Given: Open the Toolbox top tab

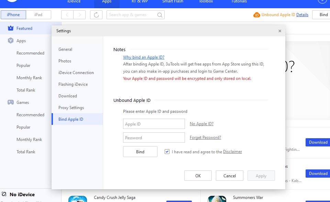Looking at the screenshot, I should 206,2.
